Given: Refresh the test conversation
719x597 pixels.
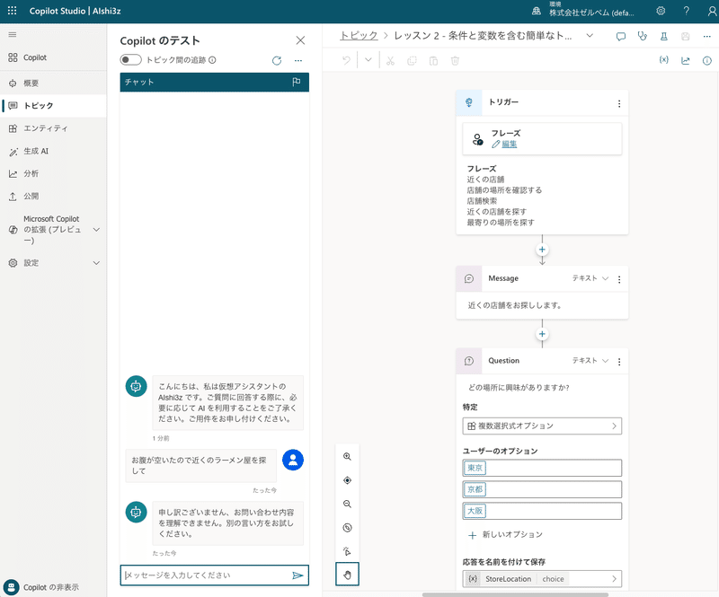Looking at the screenshot, I should click(x=277, y=60).
